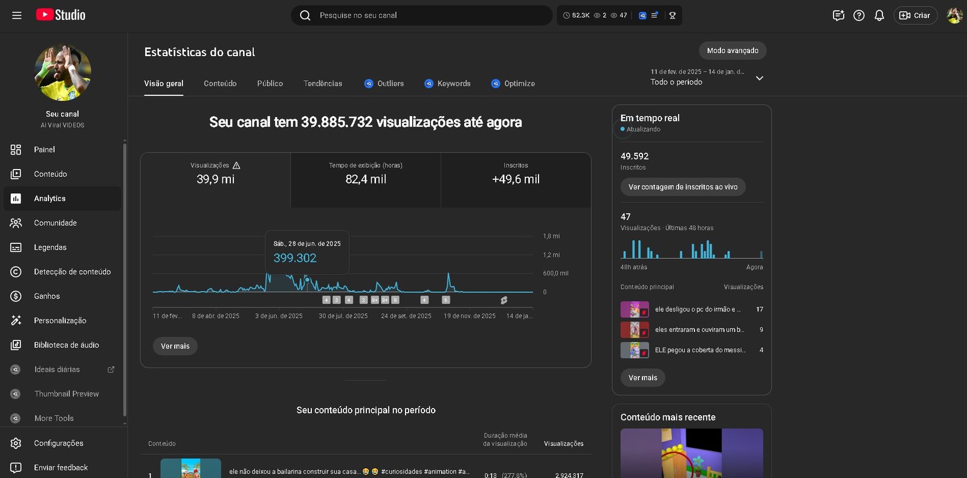Click the chart video marker labeled 2
The width and height of the screenshot is (967, 478).
click(x=363, y=300)
